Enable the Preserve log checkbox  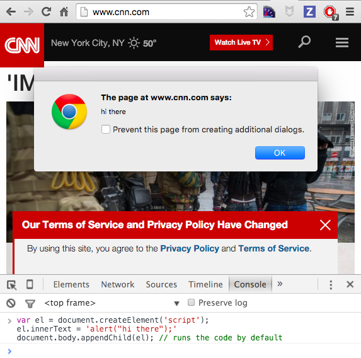pos(191,303)
